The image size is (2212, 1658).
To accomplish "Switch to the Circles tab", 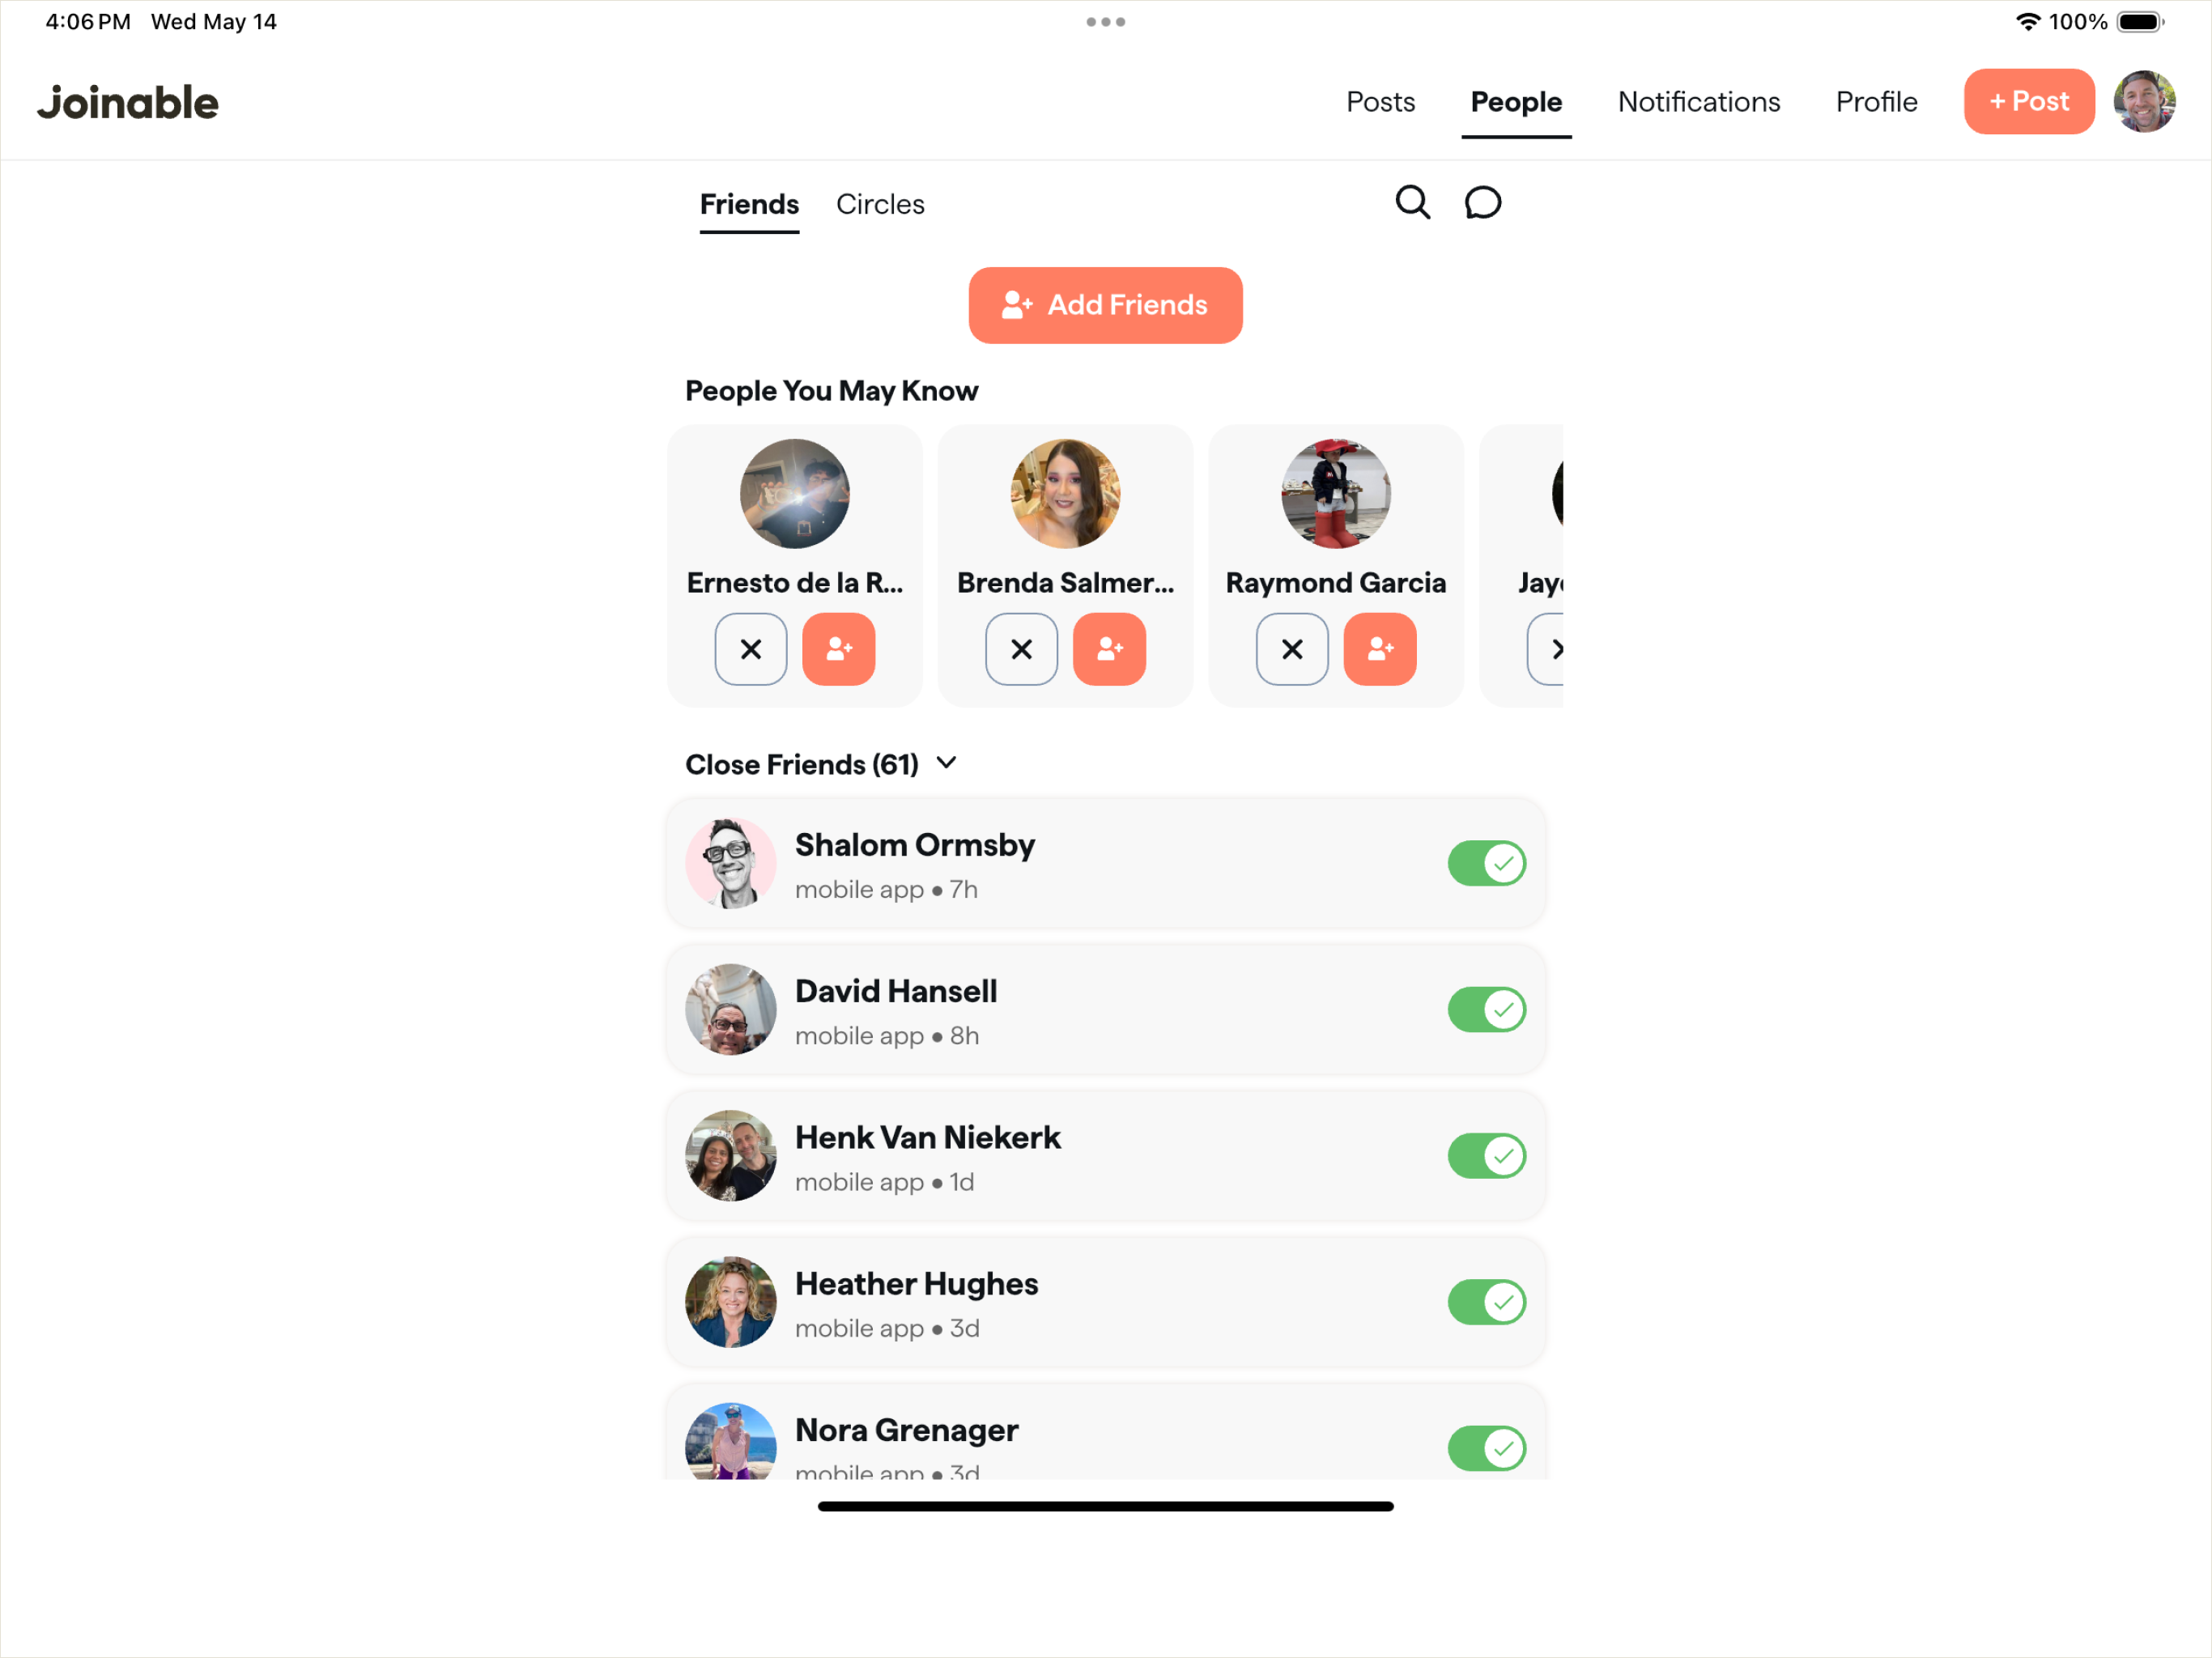I will tap(880, 205).
